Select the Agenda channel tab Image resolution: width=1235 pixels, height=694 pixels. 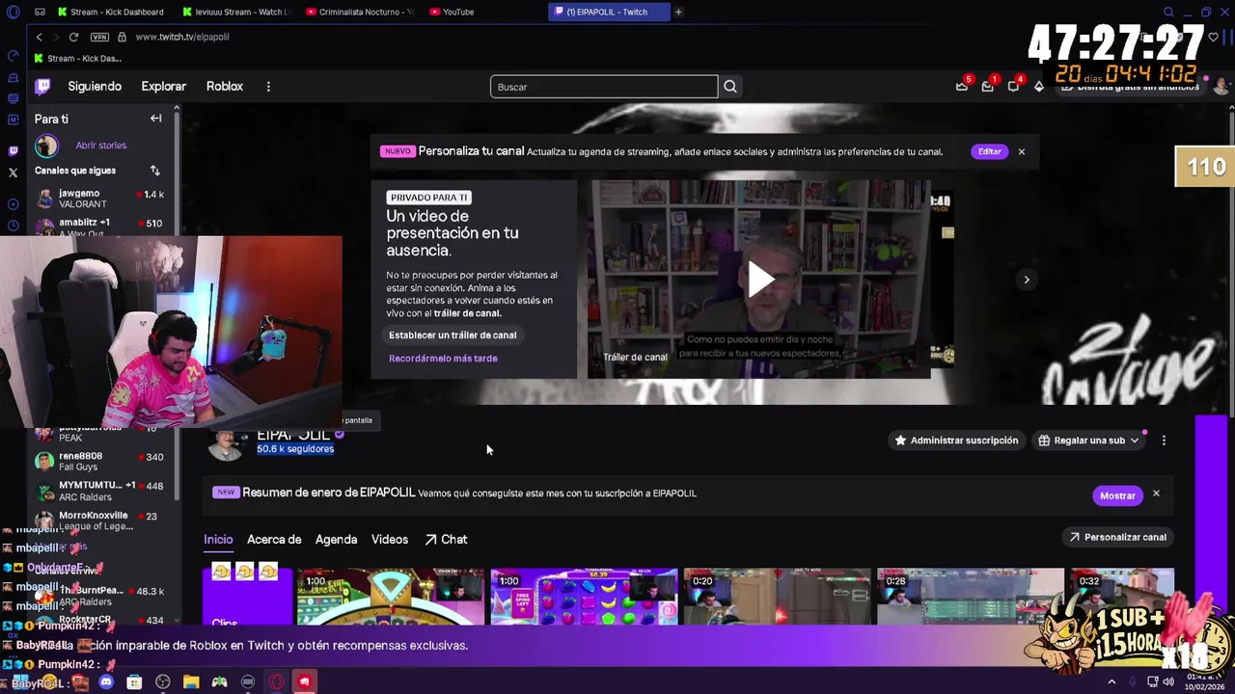pyautogui.click(x=336, y=540)
